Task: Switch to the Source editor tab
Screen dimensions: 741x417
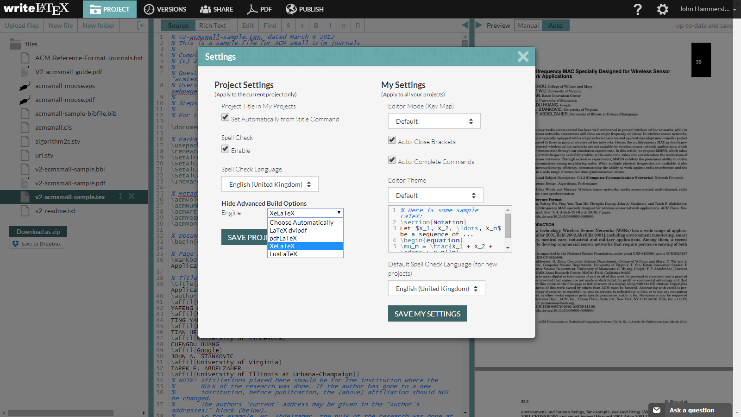Action: (x=178, y=25)
